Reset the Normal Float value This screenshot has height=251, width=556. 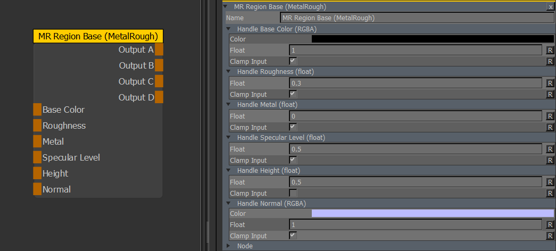coord(550,224)
